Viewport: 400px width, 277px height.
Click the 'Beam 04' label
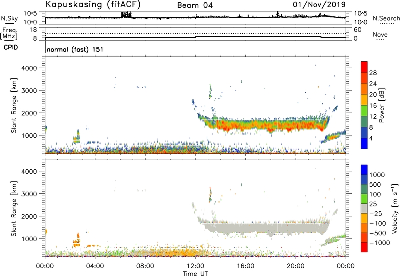(195, 5)
